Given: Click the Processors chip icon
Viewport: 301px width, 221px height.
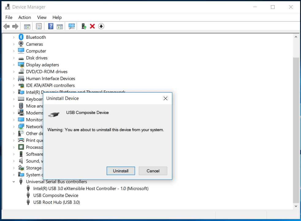Looking at the screenshot, I should tap(21, 147).
